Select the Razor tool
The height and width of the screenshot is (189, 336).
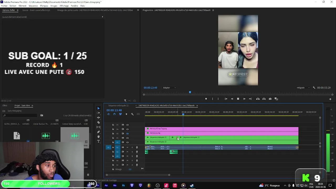click(98, 122)
